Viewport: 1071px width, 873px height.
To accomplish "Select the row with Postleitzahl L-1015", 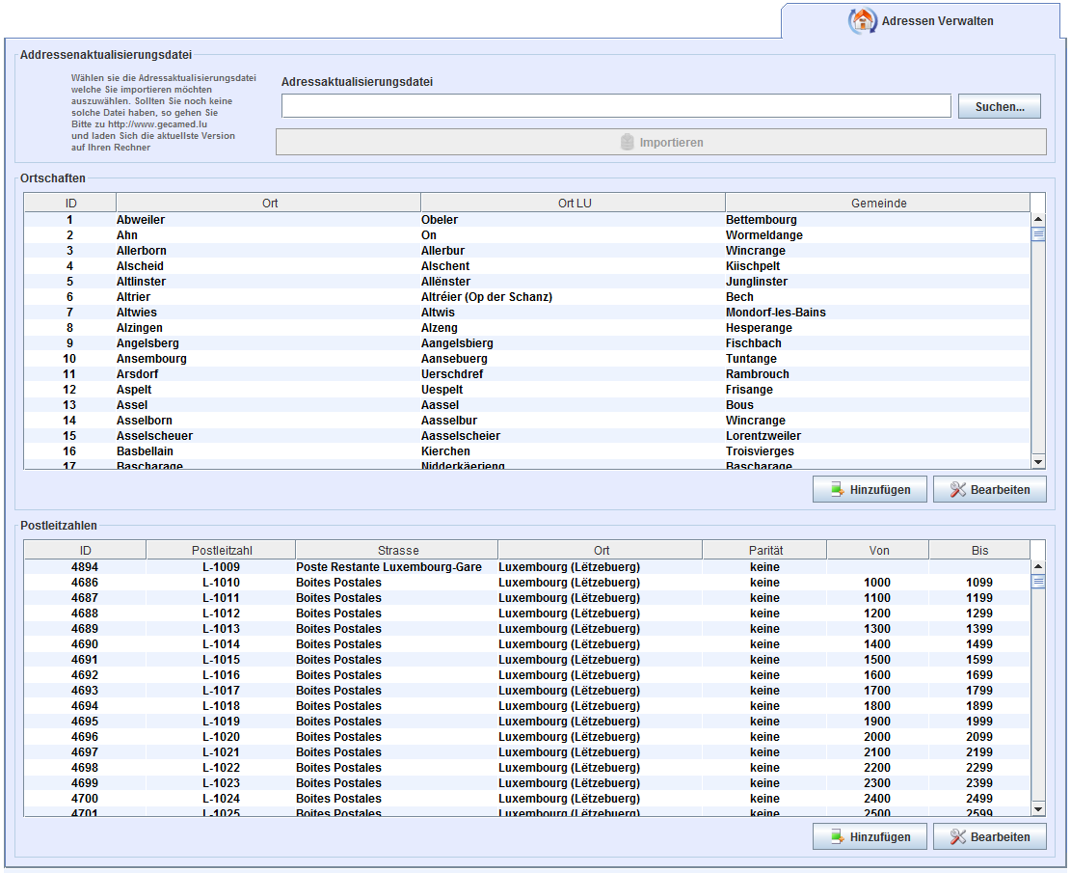I will point(221,660).
